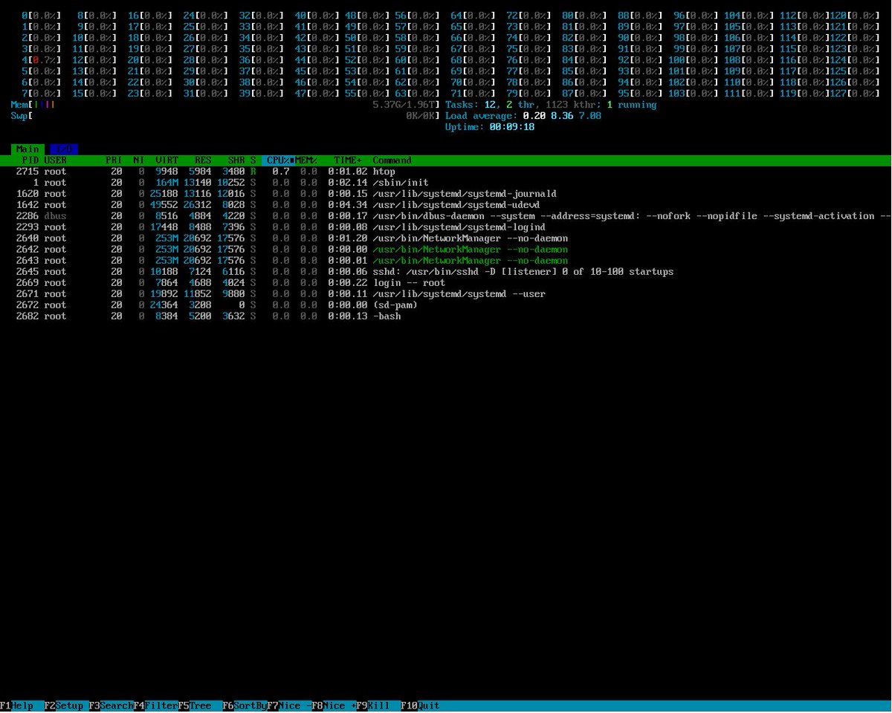Toggle F5 Tree view
This screenshot has height=713, width=892.
[201, 706]
